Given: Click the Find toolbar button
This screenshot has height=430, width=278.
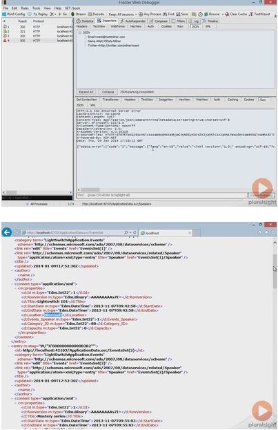Looking at the screenshot, I should [x=168, y=14].
